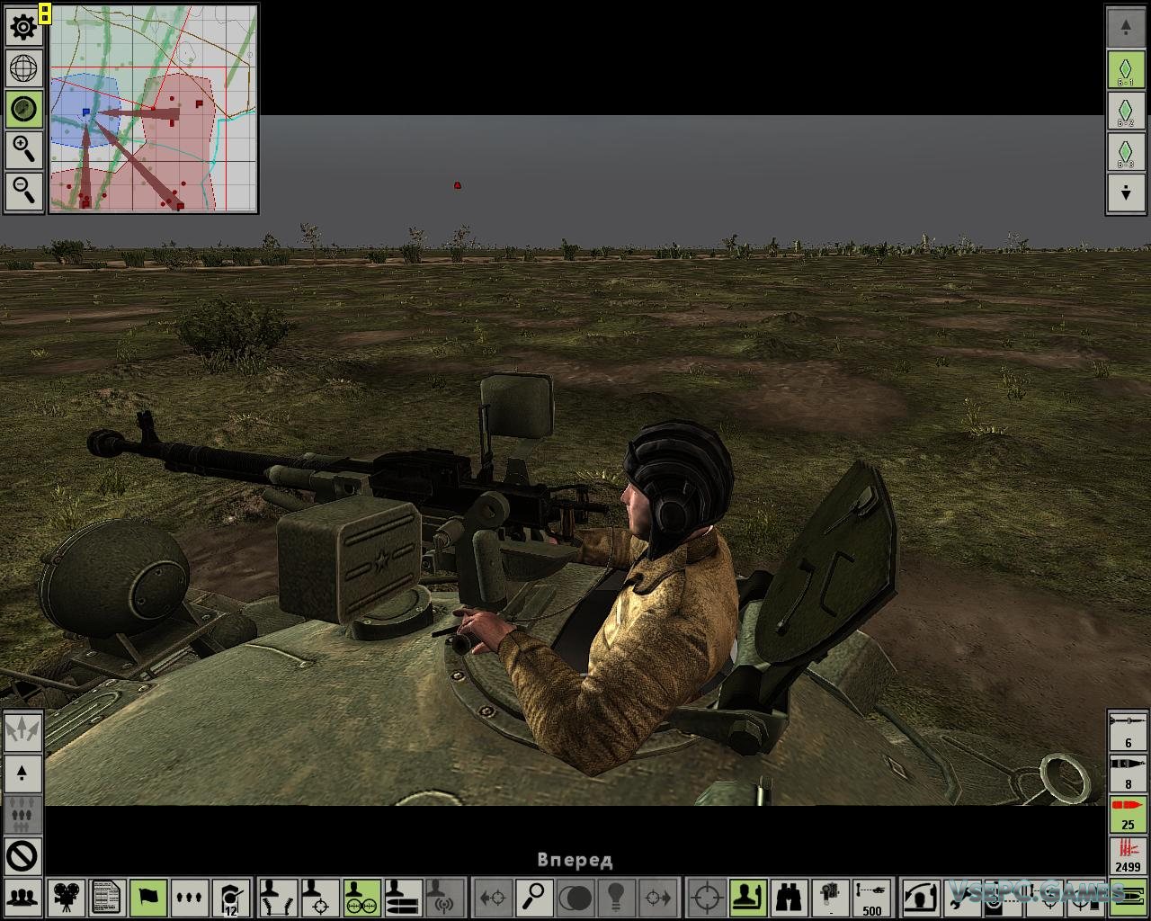Click the cancel order prohibition icon

coord(22,855)
